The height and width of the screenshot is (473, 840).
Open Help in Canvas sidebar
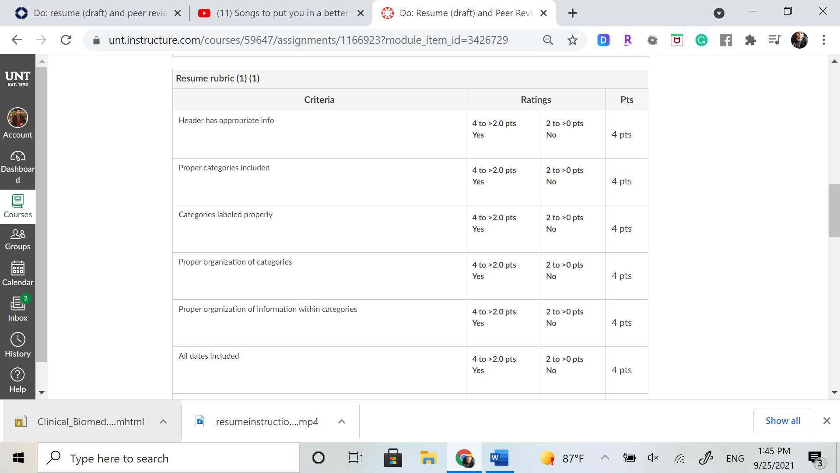[x=17, y=381]
